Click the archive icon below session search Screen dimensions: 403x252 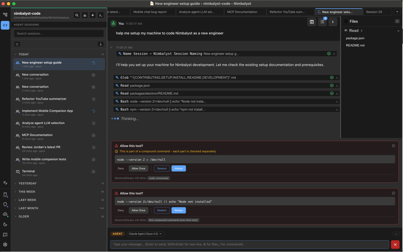point(17,44)
